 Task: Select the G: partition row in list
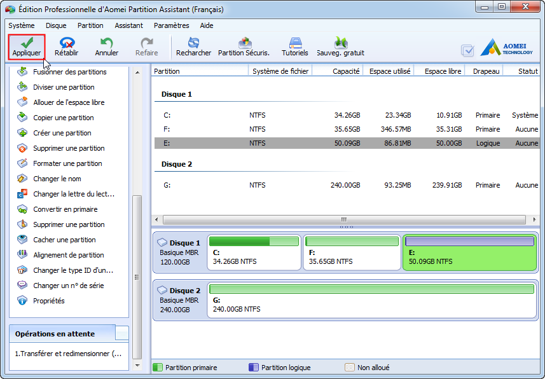[x=347, y=185]
